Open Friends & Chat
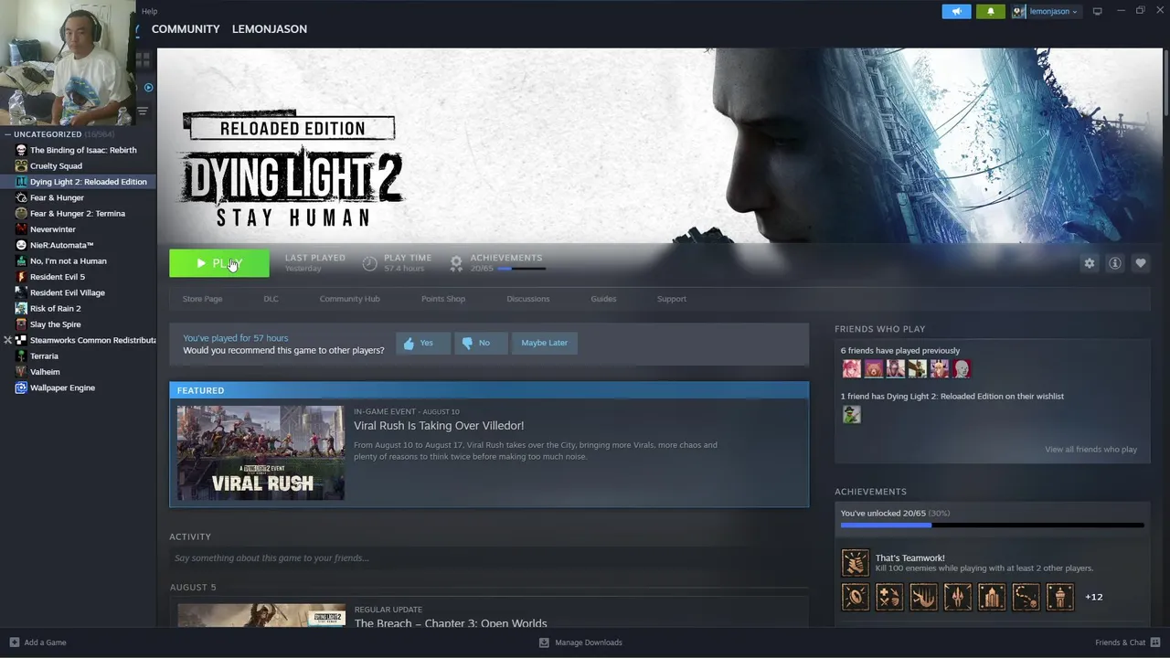Viewport: 1170px width, 658px height. coord(1128,642)
